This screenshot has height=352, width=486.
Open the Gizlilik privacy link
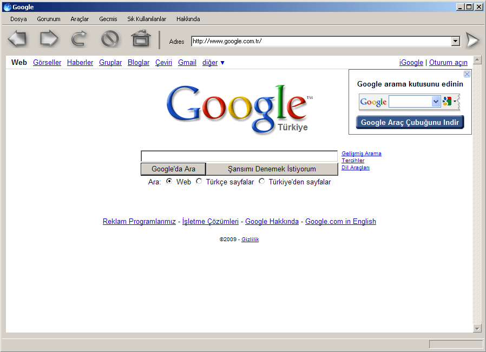pyautogui.click(x=250, y=240)
